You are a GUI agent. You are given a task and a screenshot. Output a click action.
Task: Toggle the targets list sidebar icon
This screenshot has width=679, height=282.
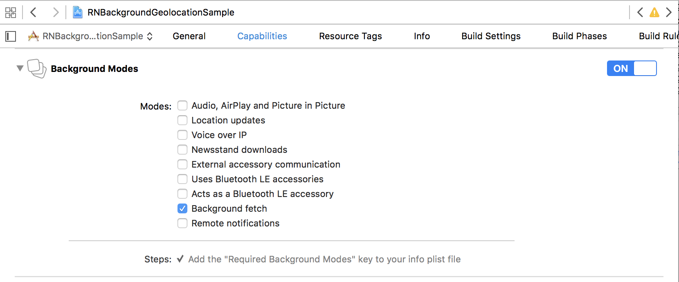[11, 36]
